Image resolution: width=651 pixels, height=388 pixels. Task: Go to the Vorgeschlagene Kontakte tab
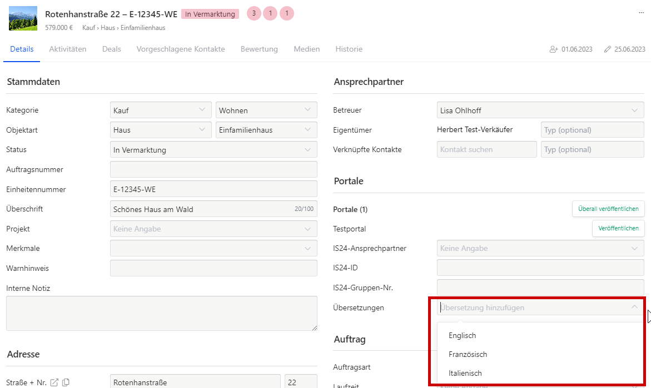pos(181,49)
